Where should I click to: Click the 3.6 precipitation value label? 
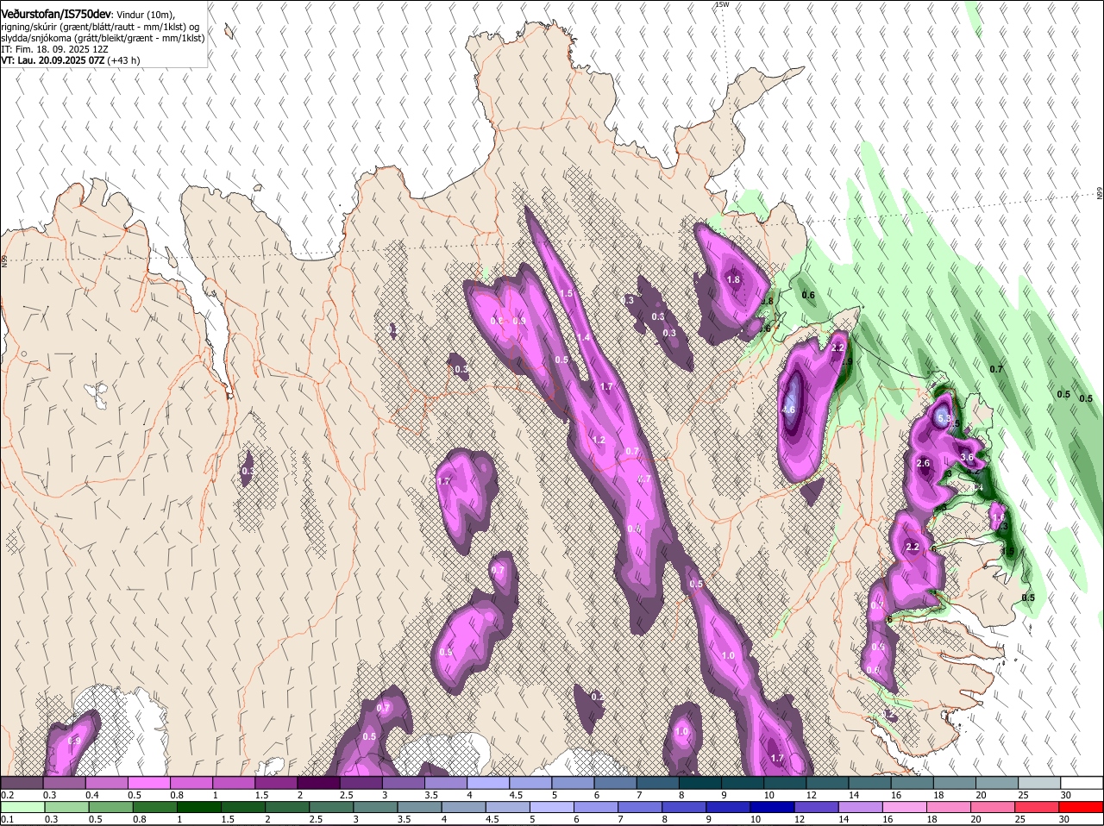(967, 457)
